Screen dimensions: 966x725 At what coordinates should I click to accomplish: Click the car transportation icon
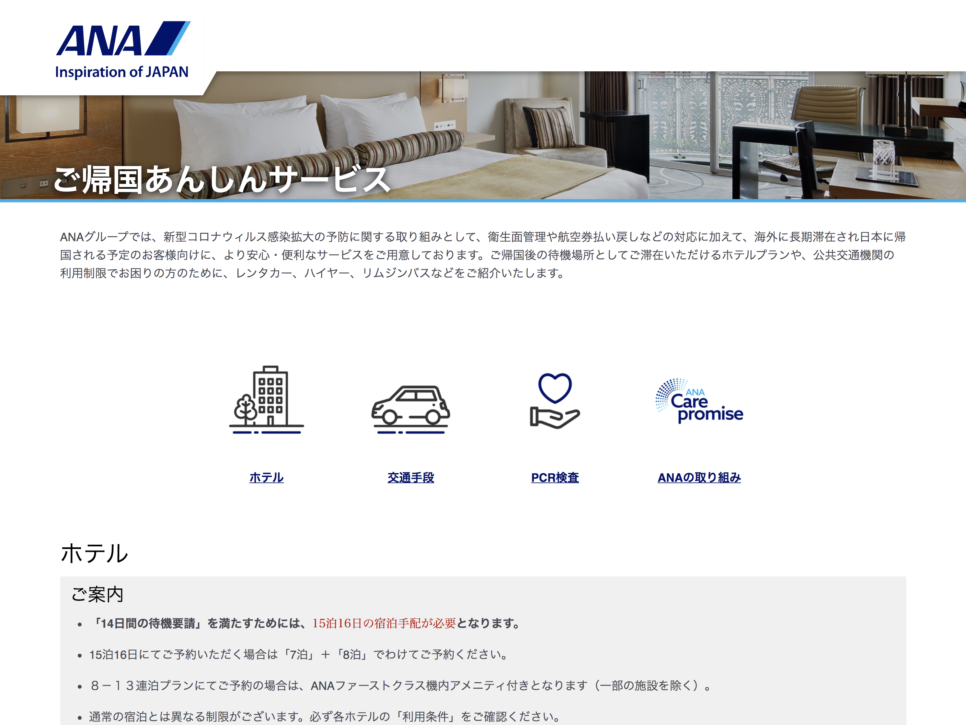pos(410,410)
